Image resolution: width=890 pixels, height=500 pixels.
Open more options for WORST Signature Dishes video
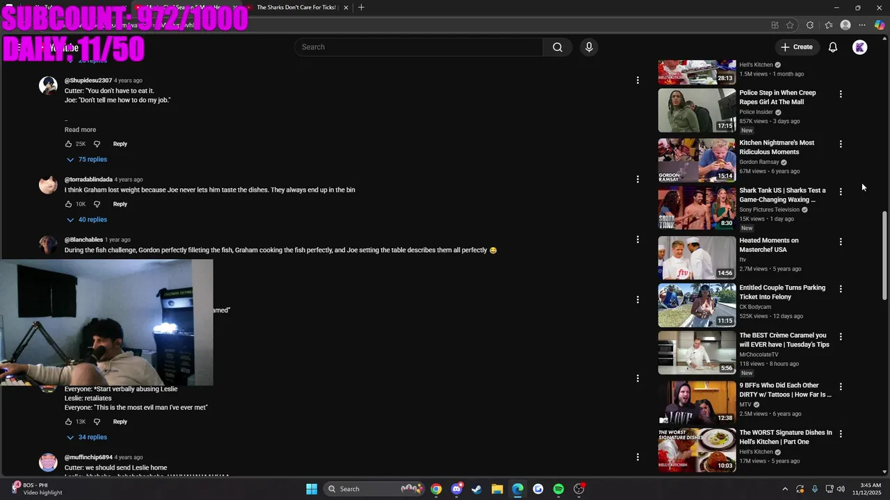click(x=841, y=434)
